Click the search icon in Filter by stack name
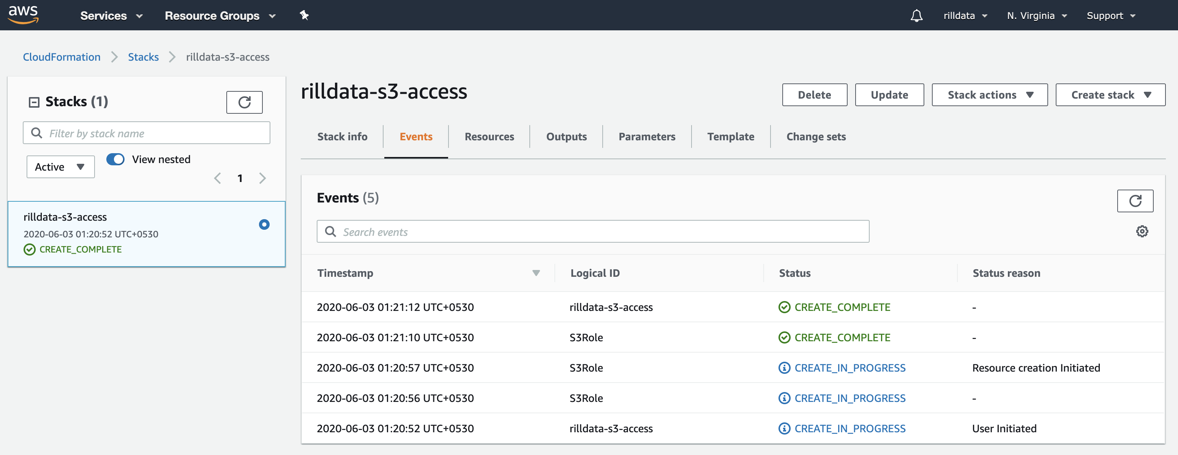The width and height of the screenshot is (1178, 455). coord(36,133)
